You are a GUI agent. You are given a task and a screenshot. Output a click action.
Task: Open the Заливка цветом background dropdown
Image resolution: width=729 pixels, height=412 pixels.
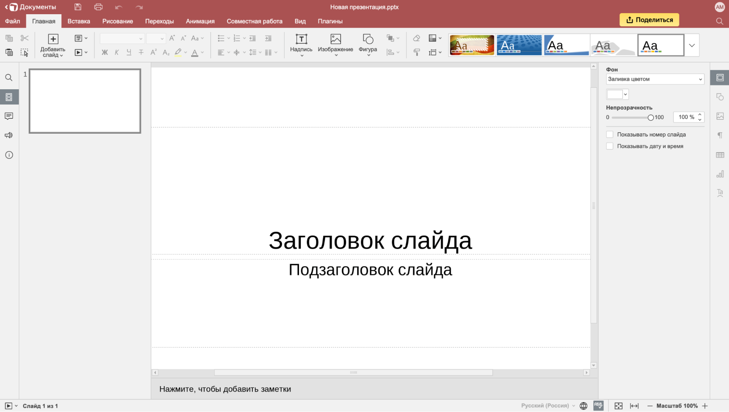tap(655, 79)
